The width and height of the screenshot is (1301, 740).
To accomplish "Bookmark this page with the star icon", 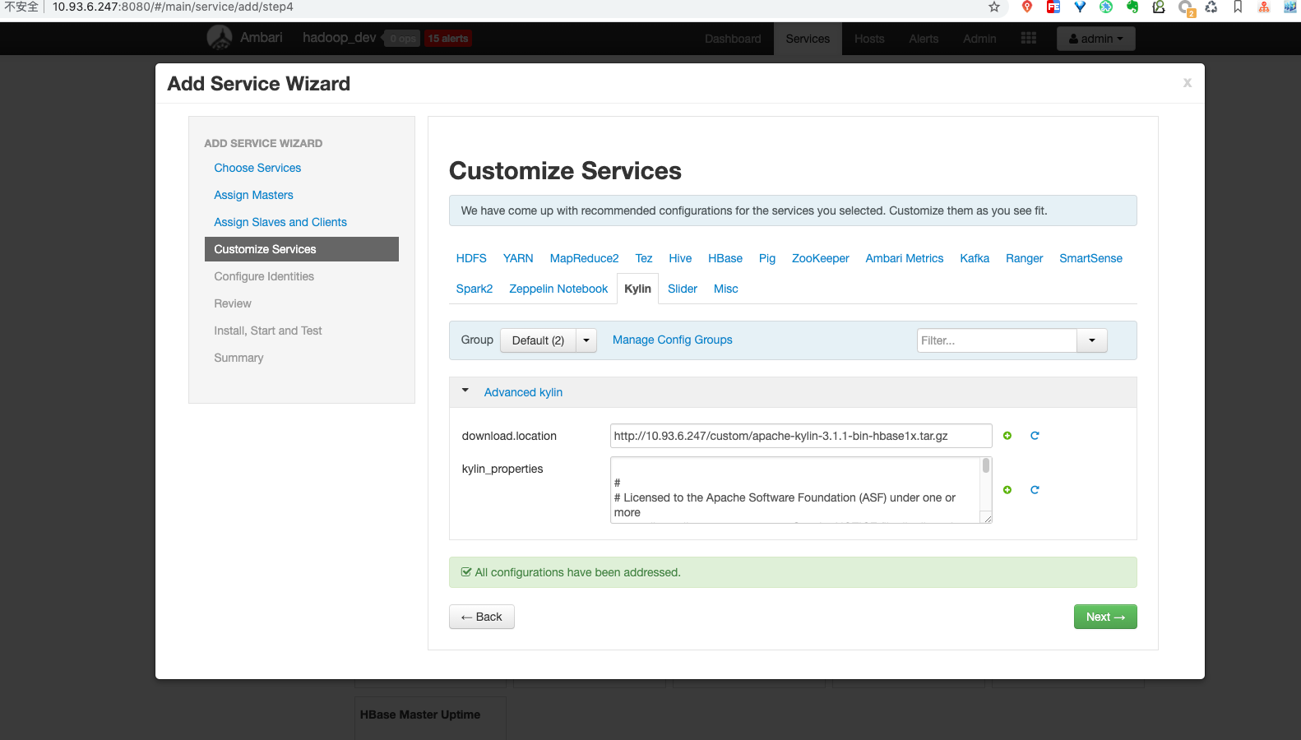I will (994, 7).
